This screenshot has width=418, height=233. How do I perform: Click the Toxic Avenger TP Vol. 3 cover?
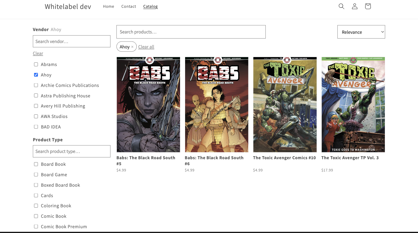pyautogui.click(x=353, y=105)
